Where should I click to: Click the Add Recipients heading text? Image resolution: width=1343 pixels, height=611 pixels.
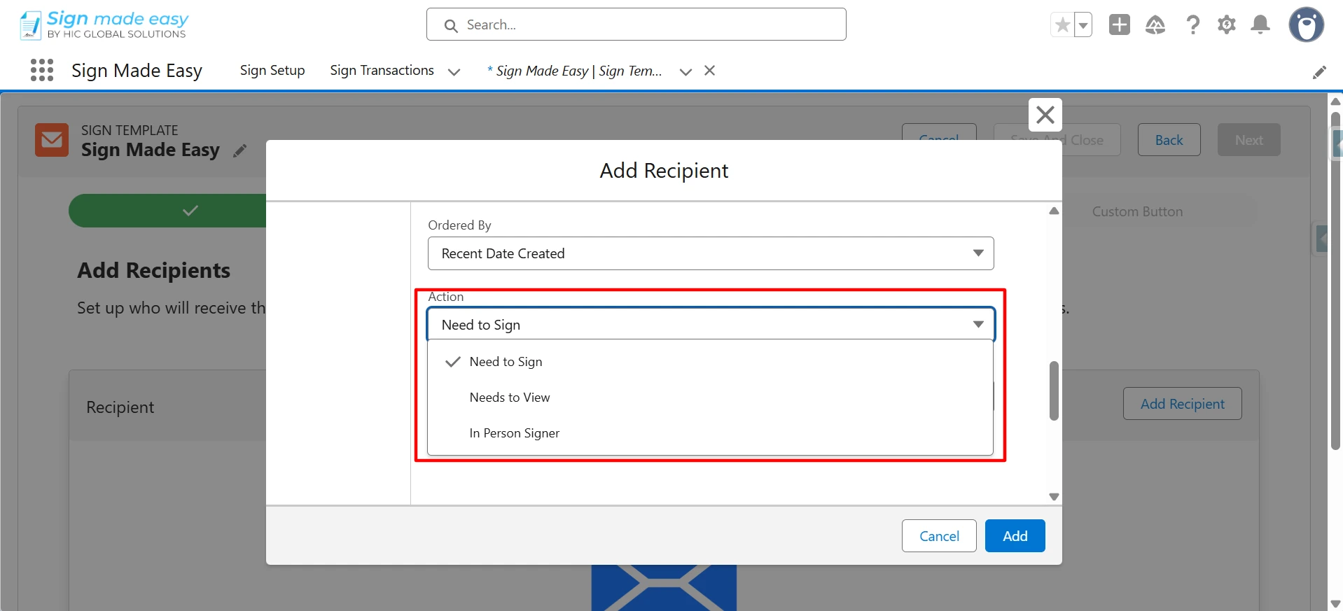(x=153, y=271)
